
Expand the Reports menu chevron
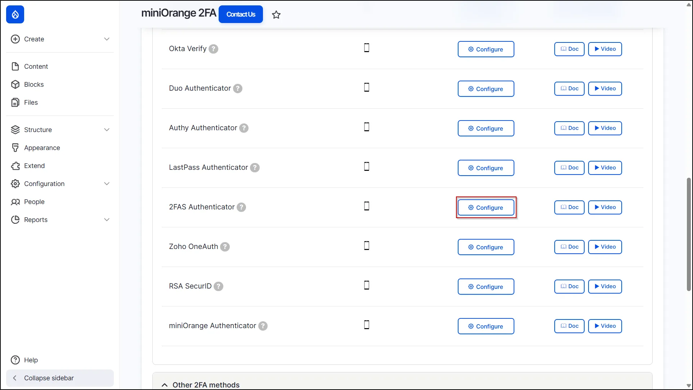click(107, 219)
